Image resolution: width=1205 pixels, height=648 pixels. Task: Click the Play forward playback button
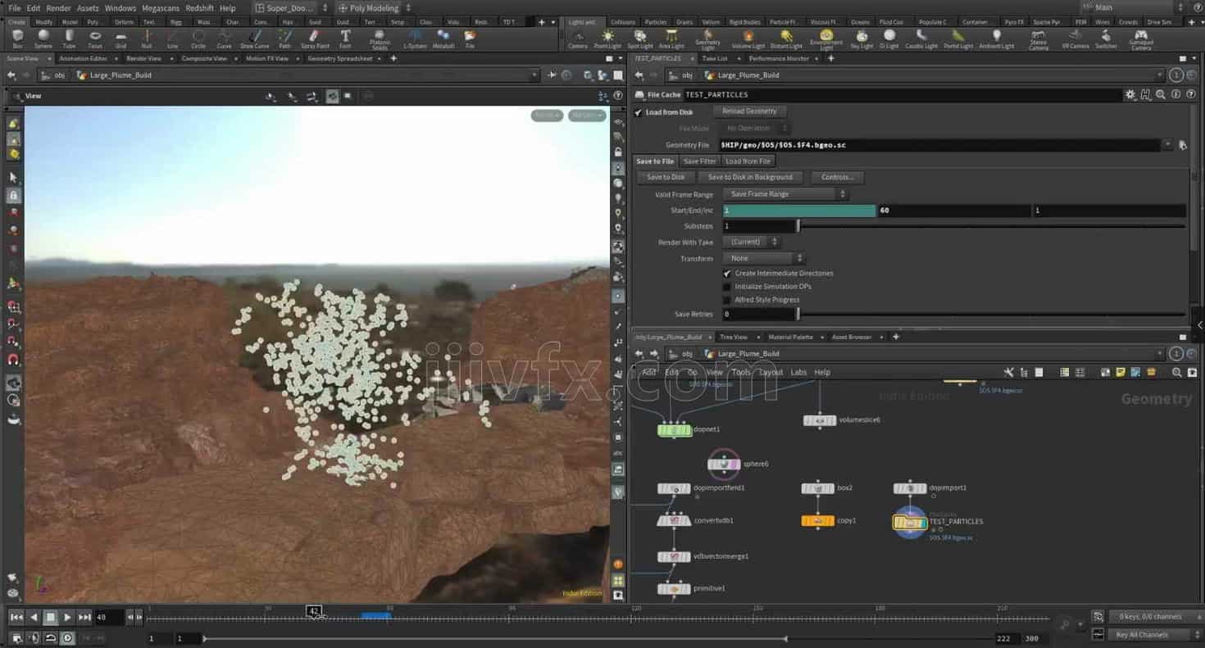click(68, 617)
